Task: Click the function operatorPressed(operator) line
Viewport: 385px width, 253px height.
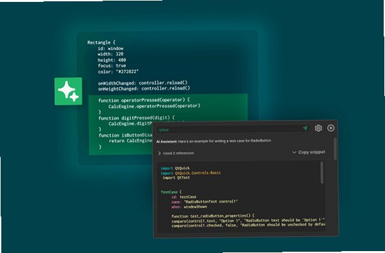Action: (144, 100)
